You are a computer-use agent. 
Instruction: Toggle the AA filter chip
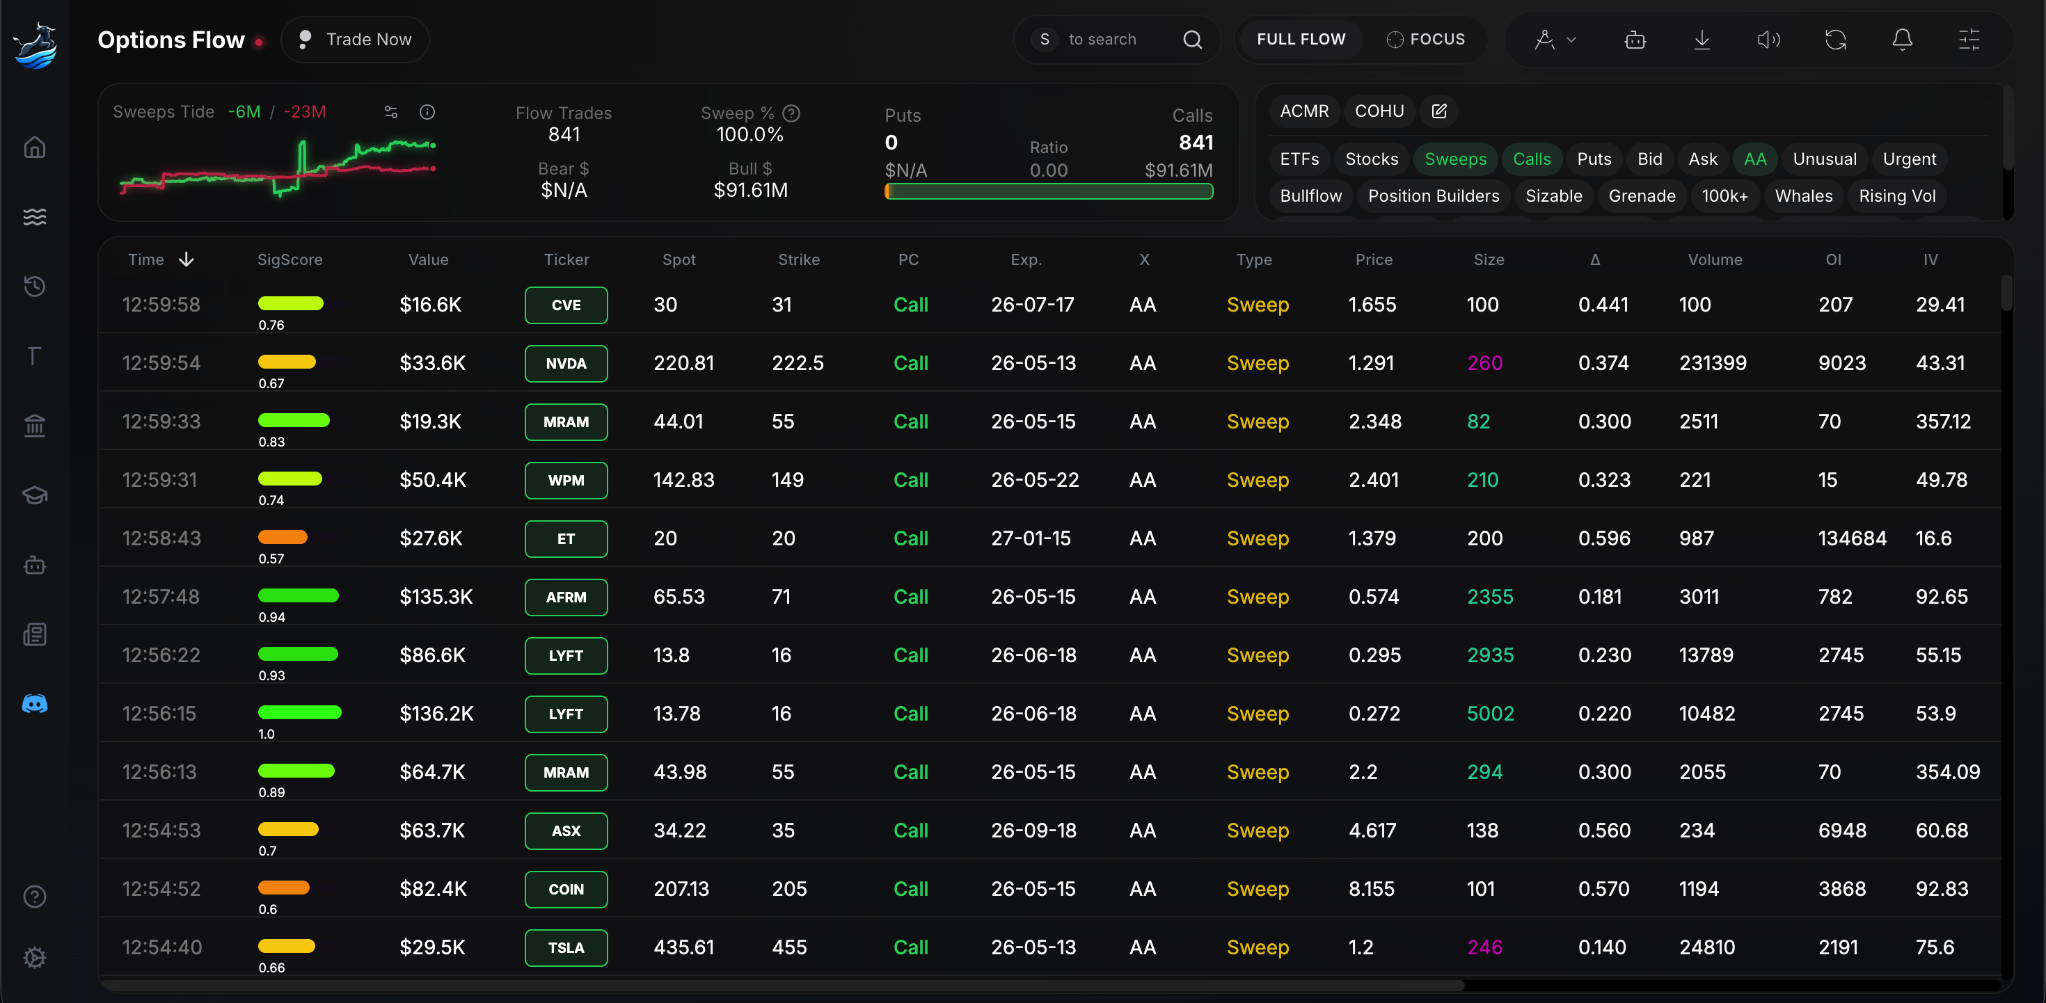pyautogui.click(x=1754, y=159)
